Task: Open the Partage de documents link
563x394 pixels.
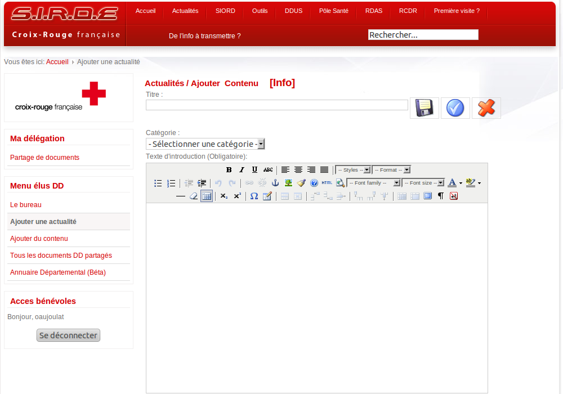Action: coord(44,158)
